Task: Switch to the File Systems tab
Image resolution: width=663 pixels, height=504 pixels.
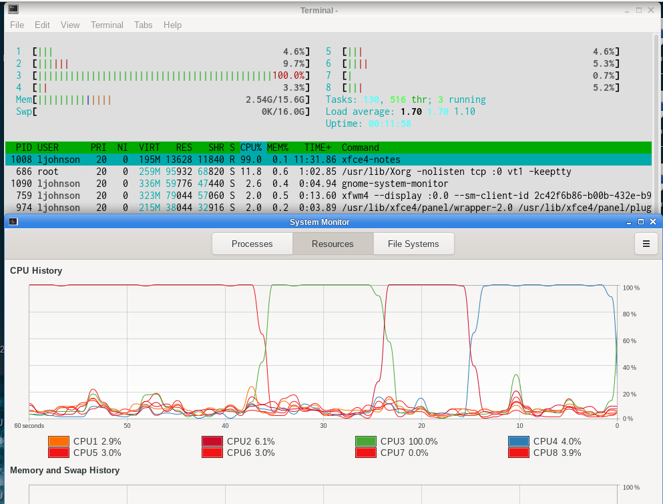Action: 413,244
